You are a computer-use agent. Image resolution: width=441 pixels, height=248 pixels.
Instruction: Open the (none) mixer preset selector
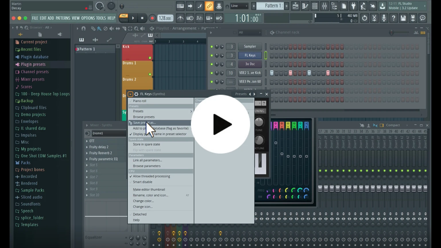[109, 133]
